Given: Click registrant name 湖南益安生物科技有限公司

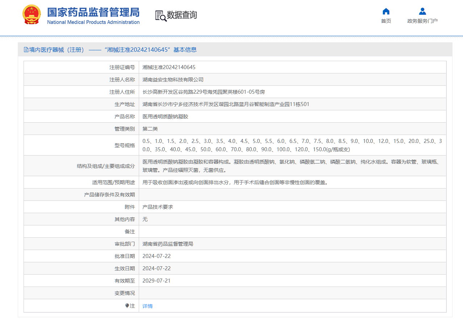Looking at the screenshot, I should [x=173, y=80].
